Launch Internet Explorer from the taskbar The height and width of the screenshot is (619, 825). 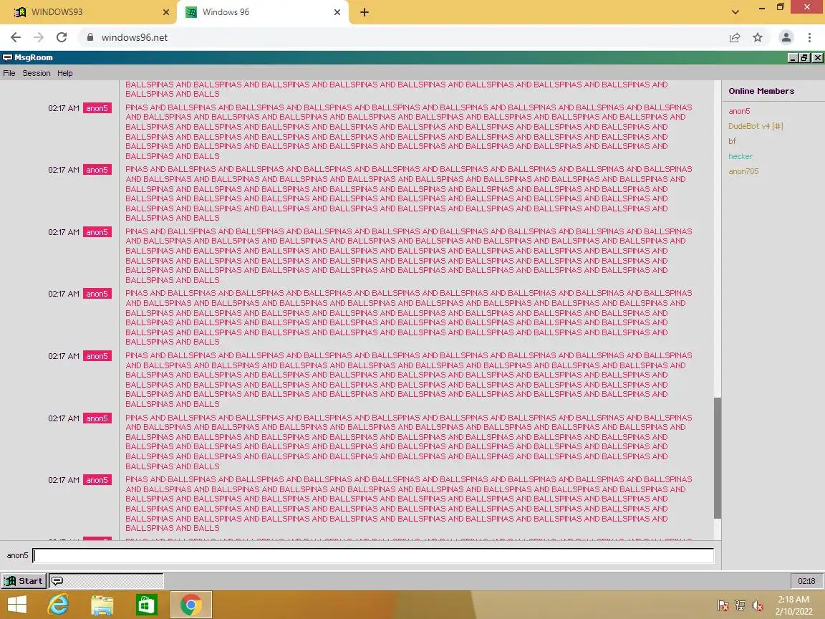pos(59,604)
